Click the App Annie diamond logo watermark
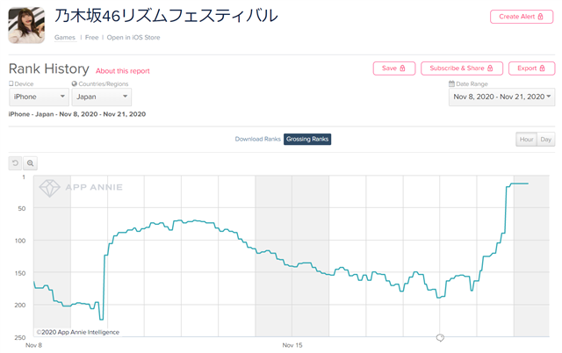The height and width of the screenshot is (353, 562). 49,188
